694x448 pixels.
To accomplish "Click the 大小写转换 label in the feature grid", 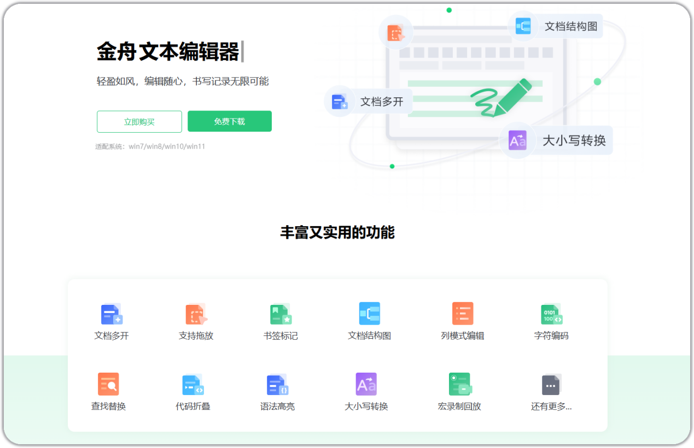I will tap(366, 406).
